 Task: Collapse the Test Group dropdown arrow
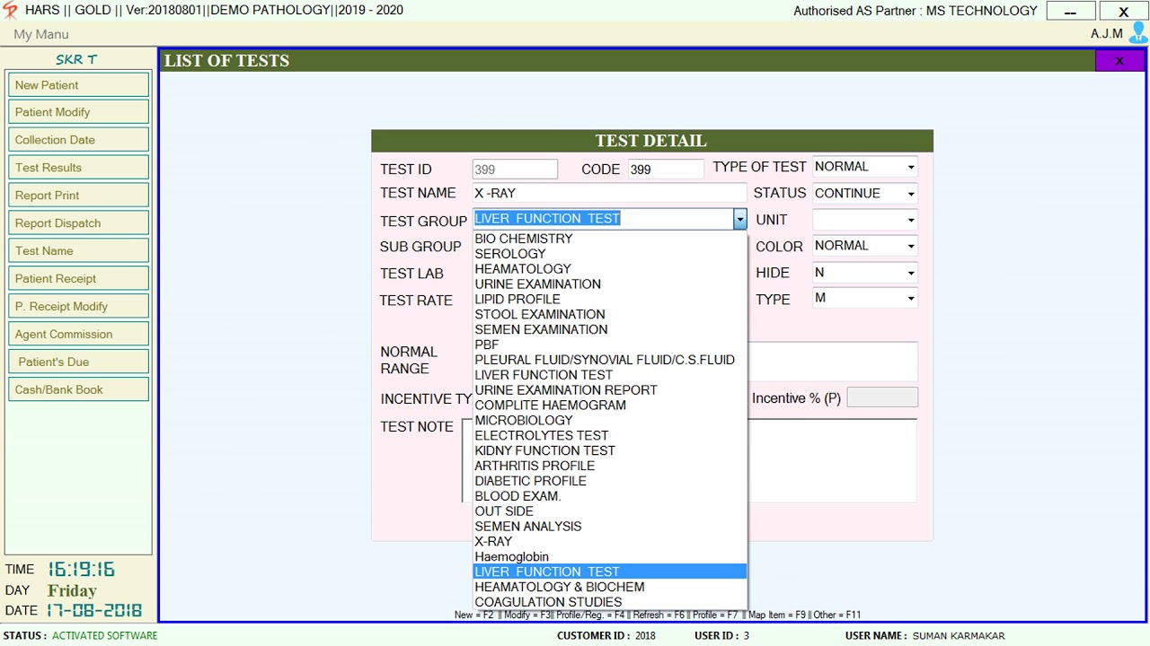739,219
